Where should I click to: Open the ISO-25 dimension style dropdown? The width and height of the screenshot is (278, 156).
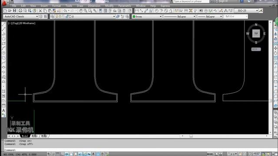pyautogui.click(x=257, y=11)
